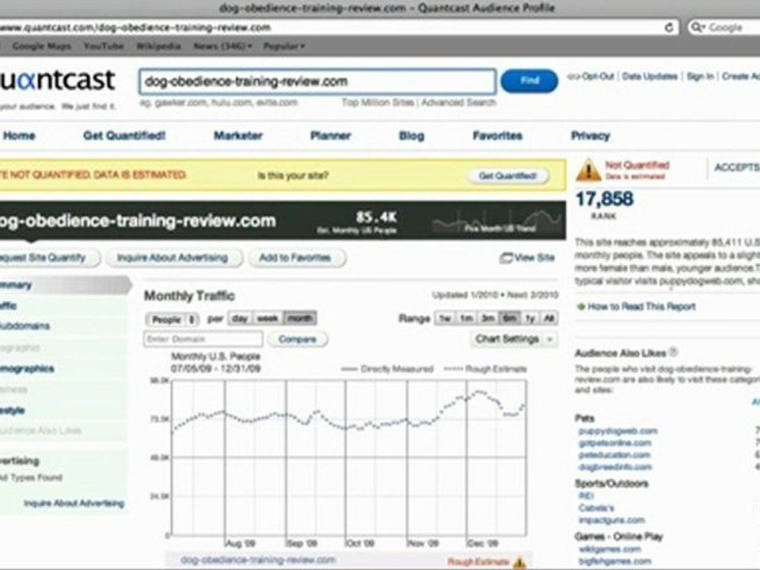The height and width of the screenshot is (570, 760).
Task: Open the Opt-Out link
Action: click(x=597, y=77)
